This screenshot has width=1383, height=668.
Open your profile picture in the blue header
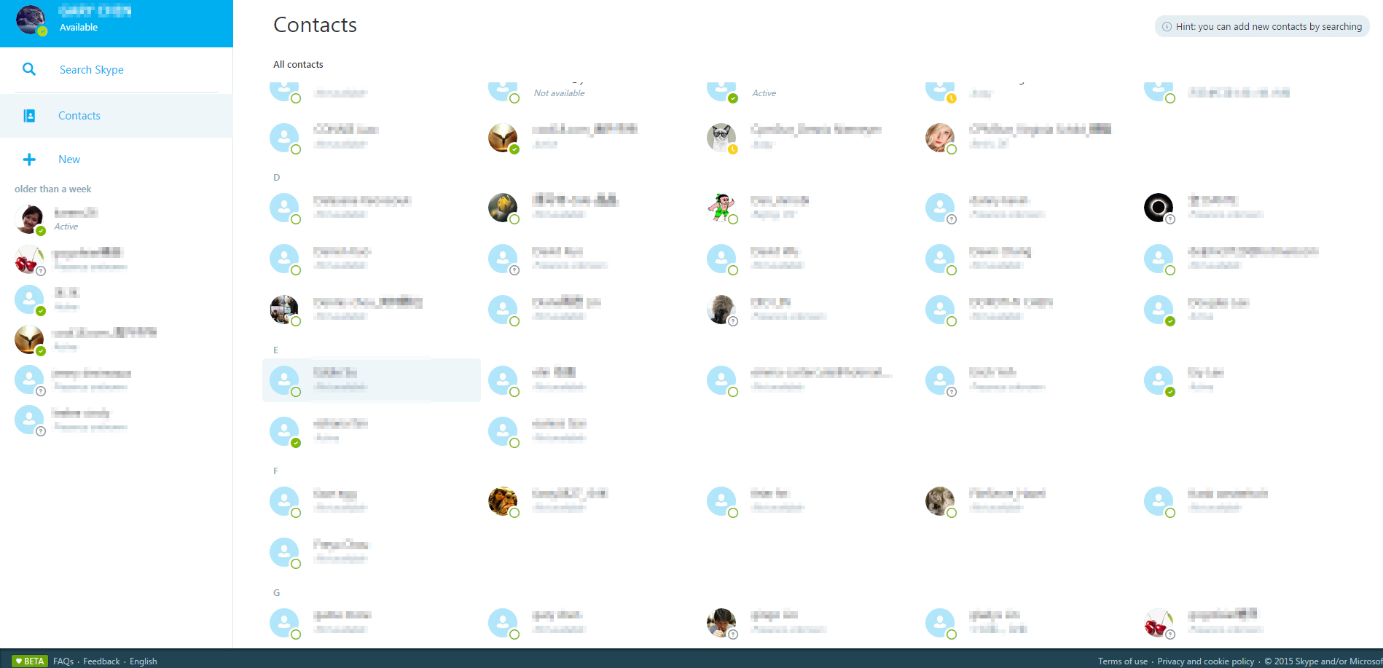[x=31, y=20]
